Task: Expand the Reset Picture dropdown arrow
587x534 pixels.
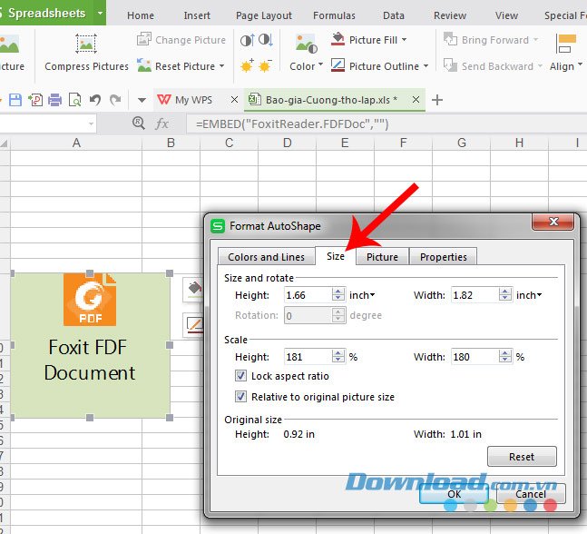Action: pos(222,66)
